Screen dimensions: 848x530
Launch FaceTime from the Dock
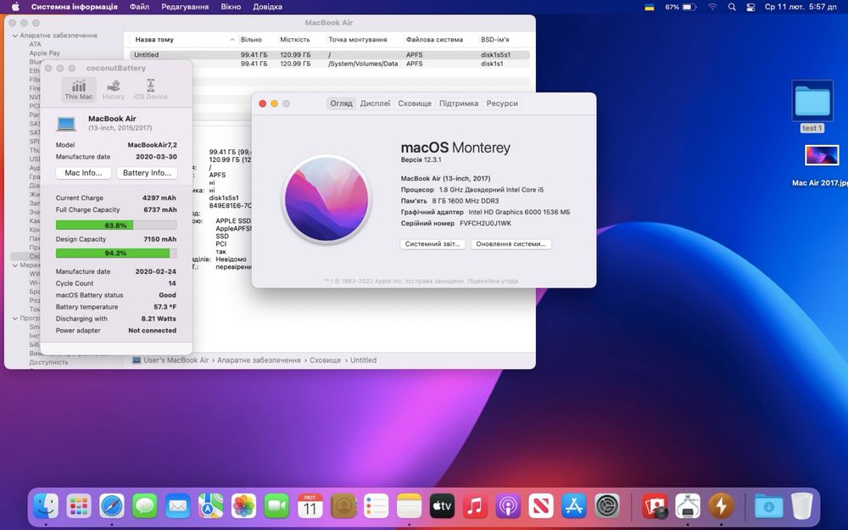[x=277, y=506]
